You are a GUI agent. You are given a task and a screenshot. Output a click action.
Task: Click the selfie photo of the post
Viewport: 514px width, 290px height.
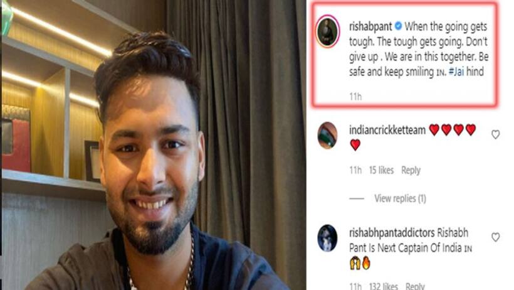[x=154, y=145]
